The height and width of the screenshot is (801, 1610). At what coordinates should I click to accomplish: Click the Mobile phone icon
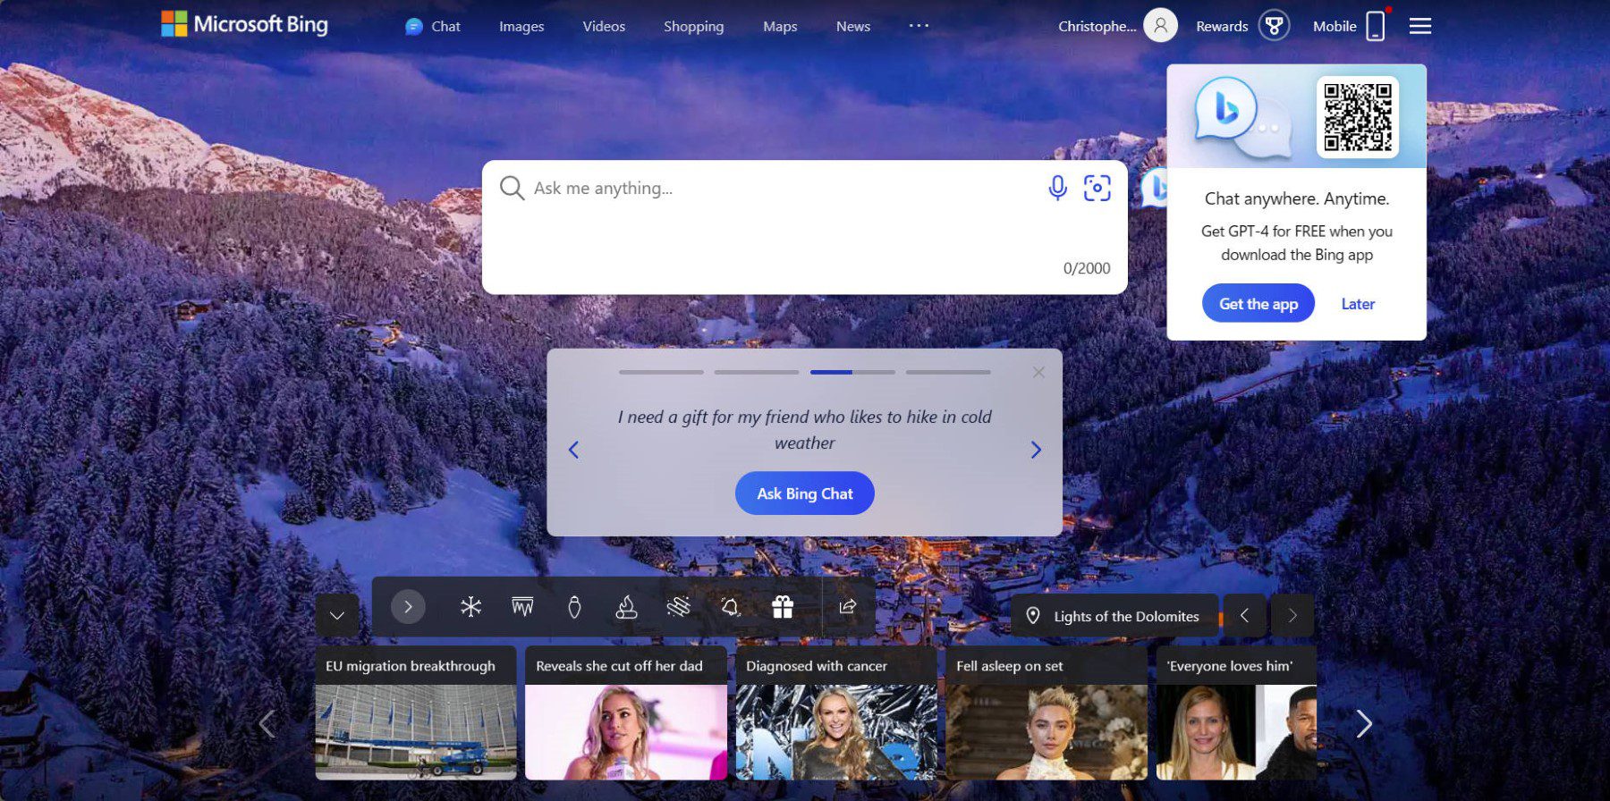(1376, 26)
